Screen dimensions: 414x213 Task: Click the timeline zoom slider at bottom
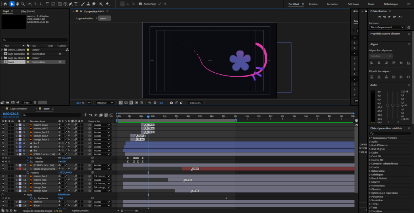(x=129, y=211)
